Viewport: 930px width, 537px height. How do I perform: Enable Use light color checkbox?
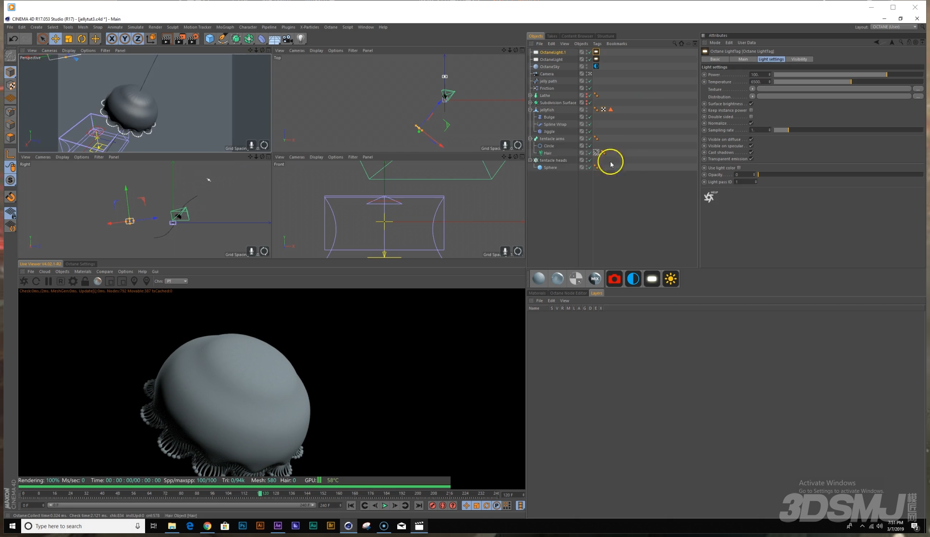tap(739, 168)
